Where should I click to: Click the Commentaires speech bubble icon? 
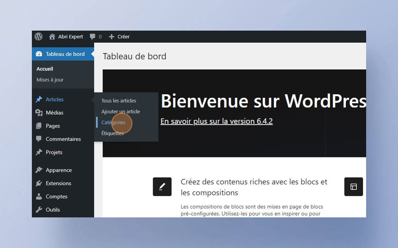[39, 139]
